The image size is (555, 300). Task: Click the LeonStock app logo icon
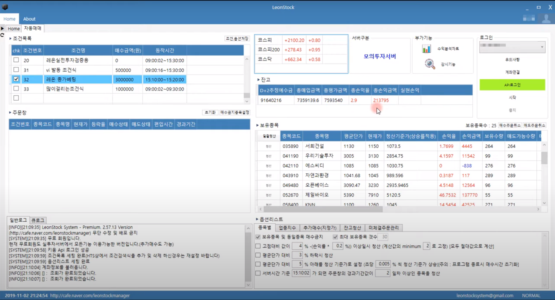5,7
